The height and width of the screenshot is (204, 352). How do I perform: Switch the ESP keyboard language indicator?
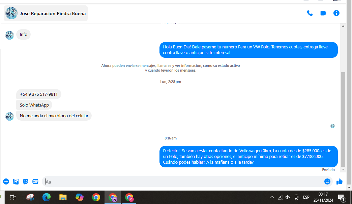(x=306, y=197)
